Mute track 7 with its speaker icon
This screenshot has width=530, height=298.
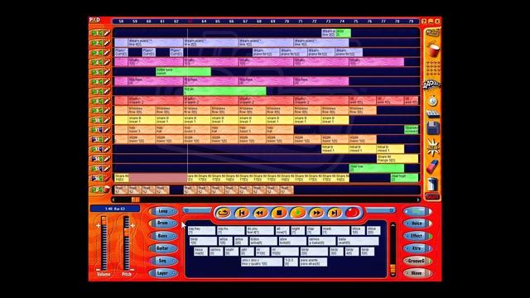tap(97, 91)
